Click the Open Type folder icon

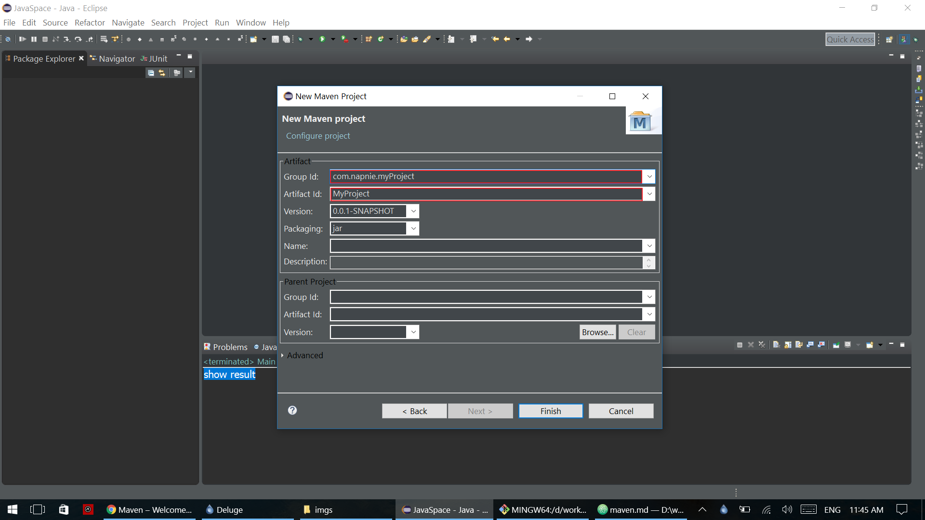pyautogui.click(x=404, y=39)
